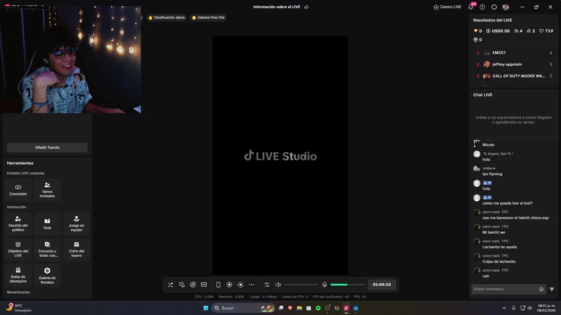Open Favorito del público tool
The width and height of the screenshot is (561, 315).
18,224
